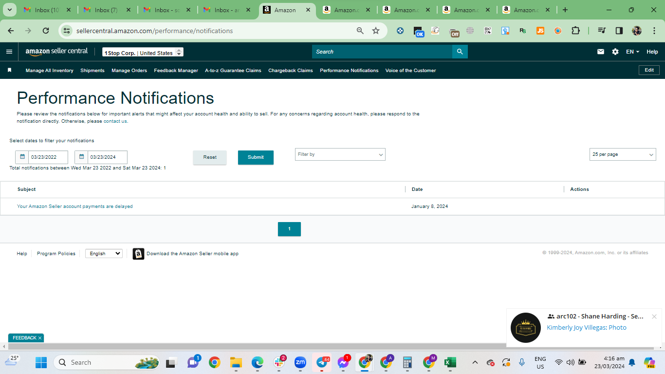
Task: Click the Submit button
Action: click(256, 157)
